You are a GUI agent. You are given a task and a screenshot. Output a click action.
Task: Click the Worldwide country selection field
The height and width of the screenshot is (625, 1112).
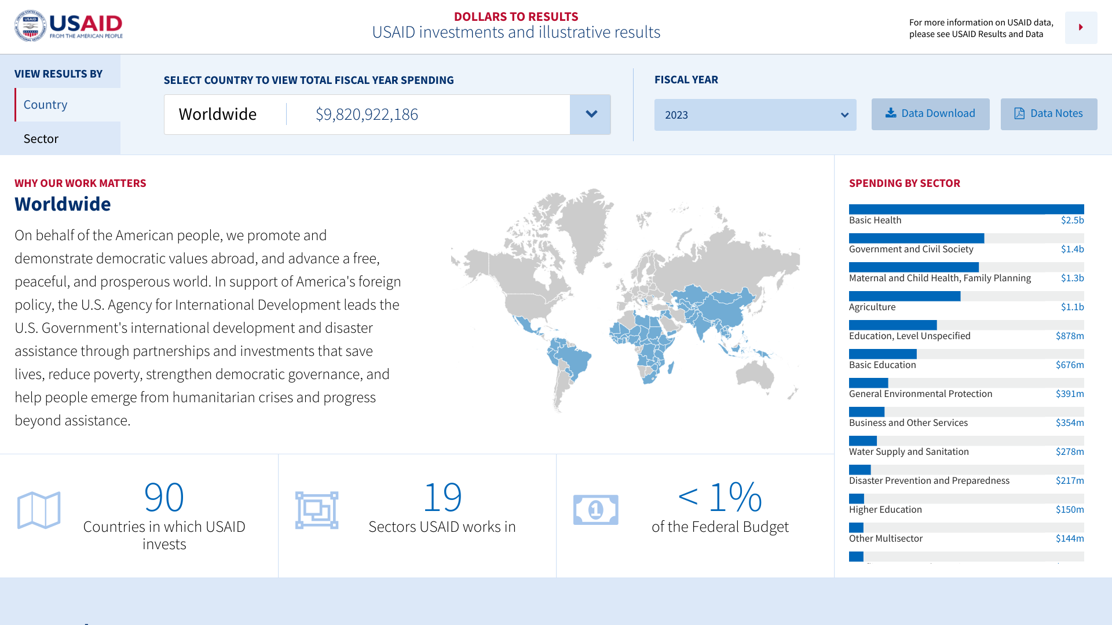tap(367, 115)
